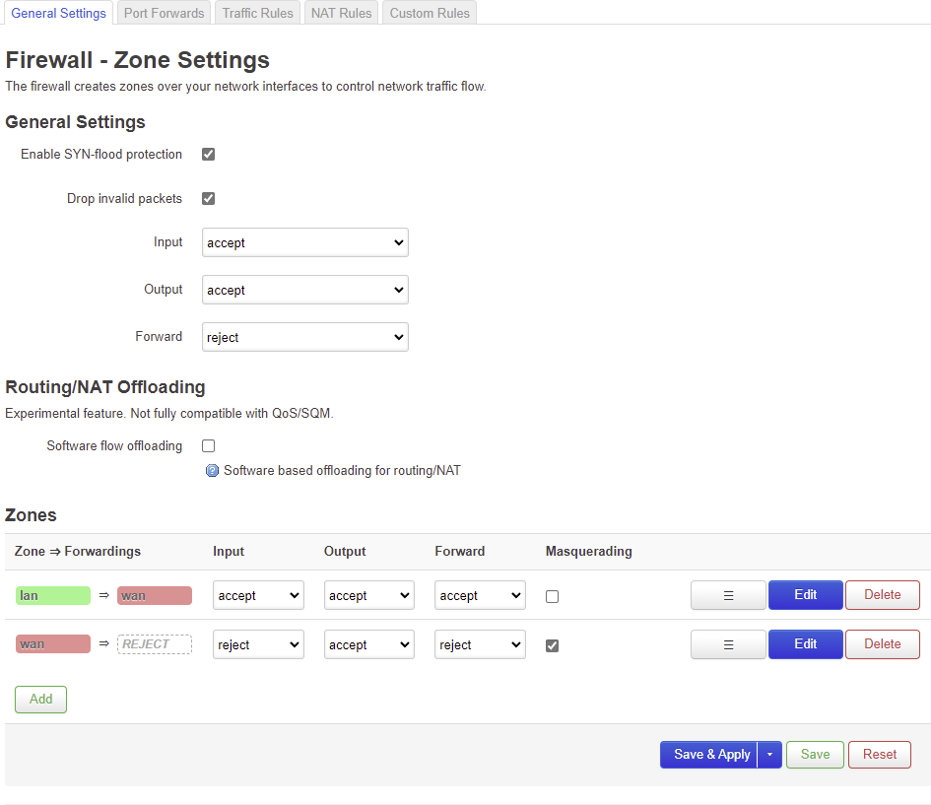Uncheck Drop invalid packets
This screenshot has height=805, width=931.
[208, 198]
